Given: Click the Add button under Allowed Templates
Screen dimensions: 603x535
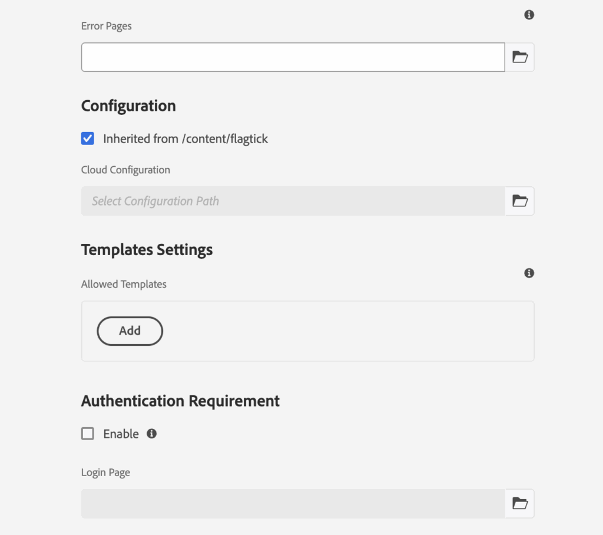Looking at the screenshot, I should [130, 331].
